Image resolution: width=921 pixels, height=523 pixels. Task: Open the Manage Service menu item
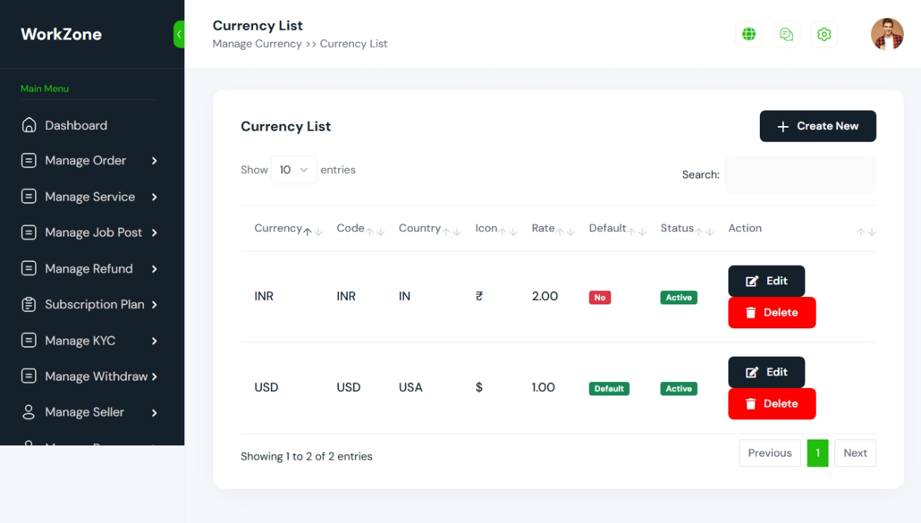90,197
